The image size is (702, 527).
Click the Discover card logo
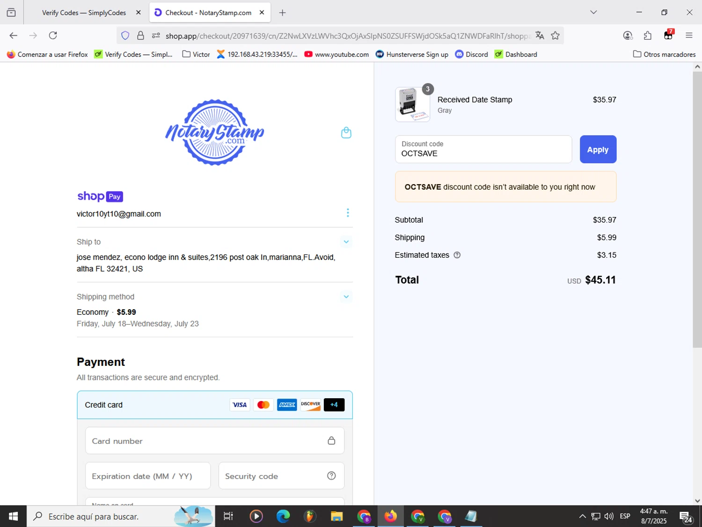[x=311, y=405]
